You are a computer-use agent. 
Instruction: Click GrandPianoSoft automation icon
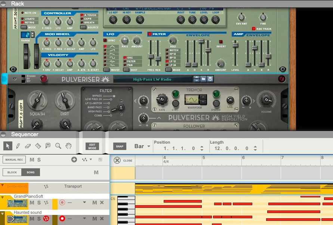(x=46, y=203)
